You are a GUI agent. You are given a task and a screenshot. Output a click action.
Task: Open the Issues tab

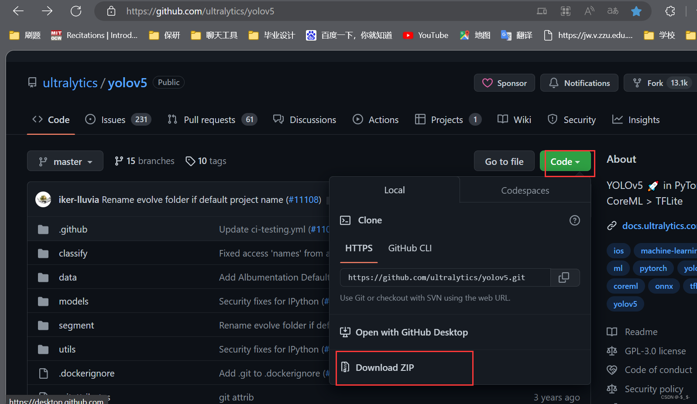[118, 120]
